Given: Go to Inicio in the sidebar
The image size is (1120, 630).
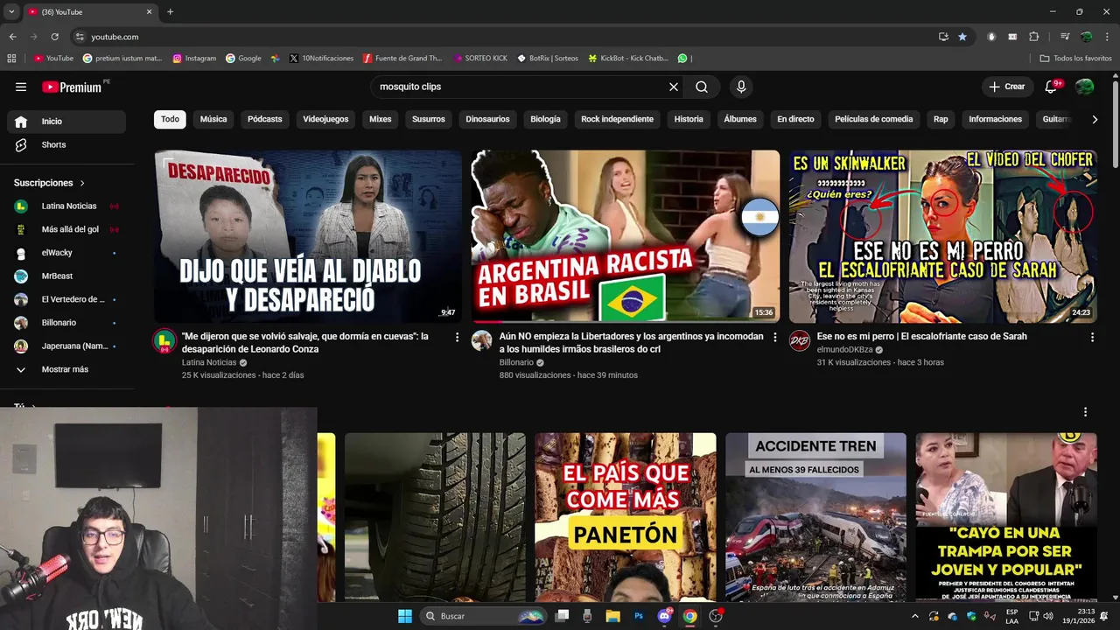Looking at the screenshot, I should [x=66, y=122].
